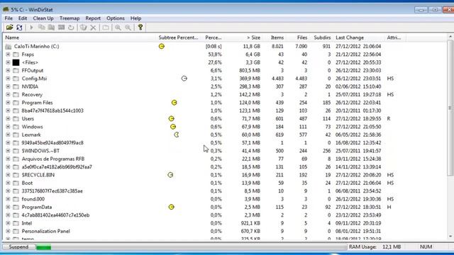Viewport: 454px width, 255px height.
Task: Expand the Boot folder node
Action: (x=8, y=183)
